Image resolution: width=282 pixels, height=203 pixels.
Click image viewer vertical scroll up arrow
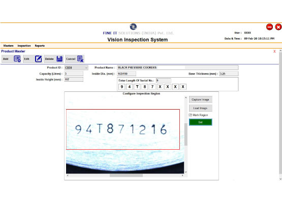[186, 98]
